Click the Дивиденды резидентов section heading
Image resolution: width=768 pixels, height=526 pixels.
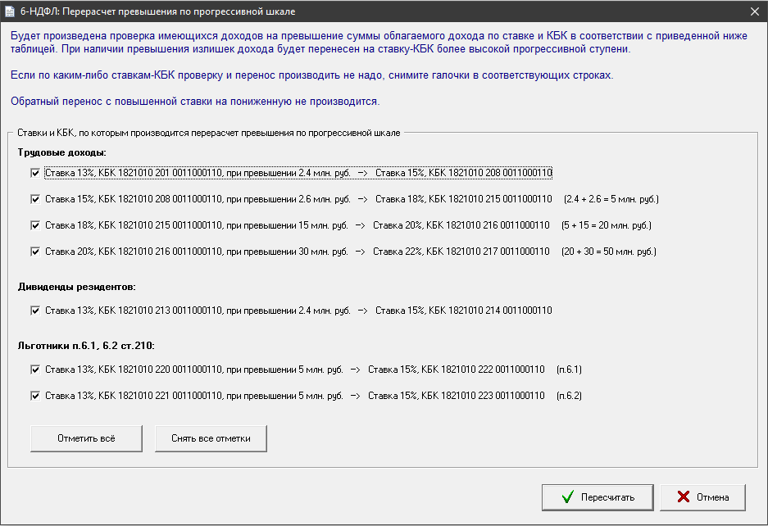coord(76,287)
